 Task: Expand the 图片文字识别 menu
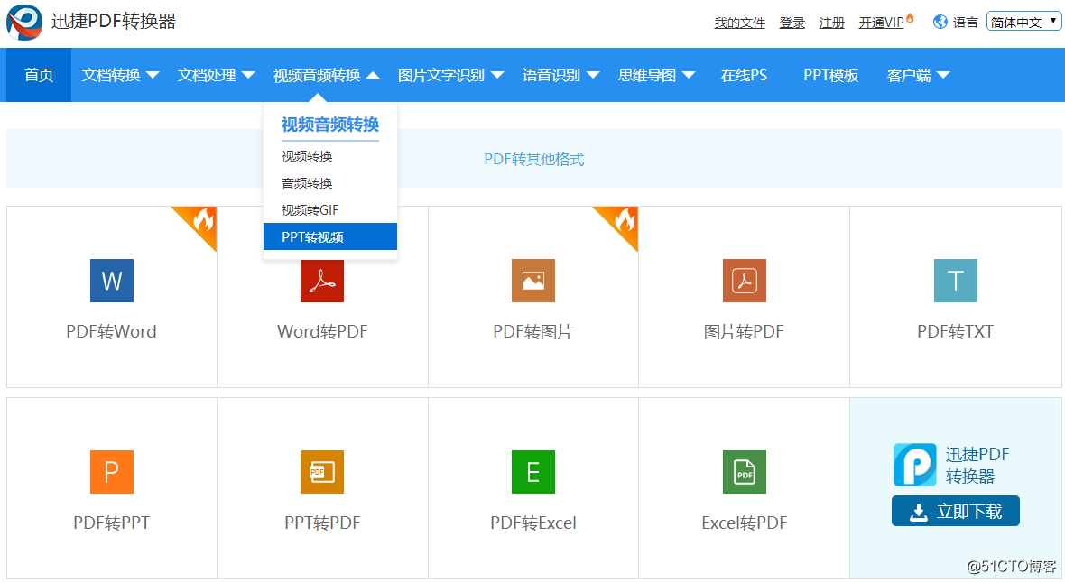pyautogui.click(x=450, y=76)
